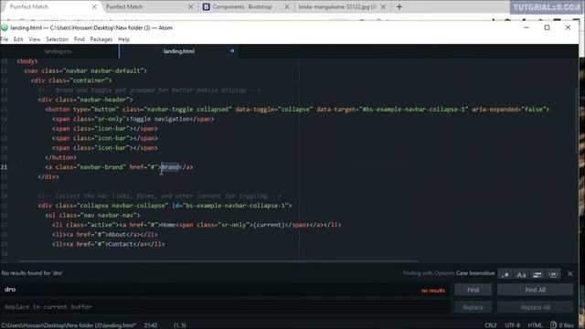Click the 'Contact' link text in code
The image size is (585, 329).
click(x=121, y=244)
